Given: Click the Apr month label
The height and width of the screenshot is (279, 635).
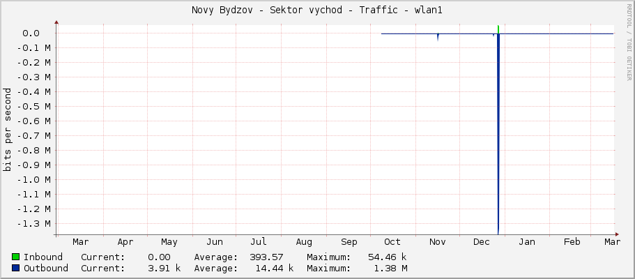Looking at the screenshot, I should point(125,242).
